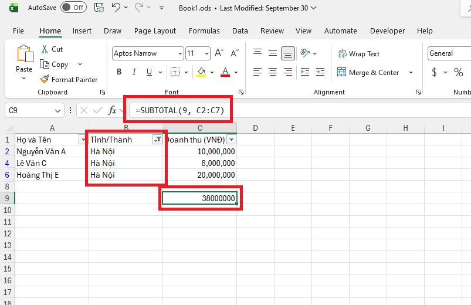The height and width of the screenshot is (305, 471).
Task: Open the Clipboard dialog launcher
Action: [x=103, y=92]
